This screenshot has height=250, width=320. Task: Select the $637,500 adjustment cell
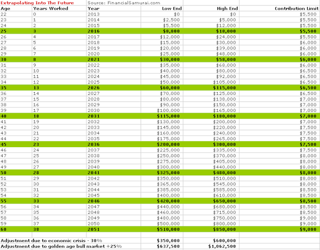(x=169, y=246)
